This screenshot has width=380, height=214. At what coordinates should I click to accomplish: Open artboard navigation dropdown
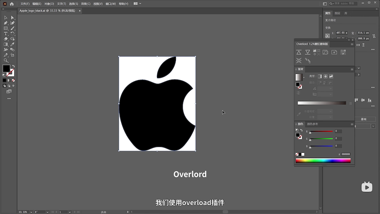(x=70, y=212)
